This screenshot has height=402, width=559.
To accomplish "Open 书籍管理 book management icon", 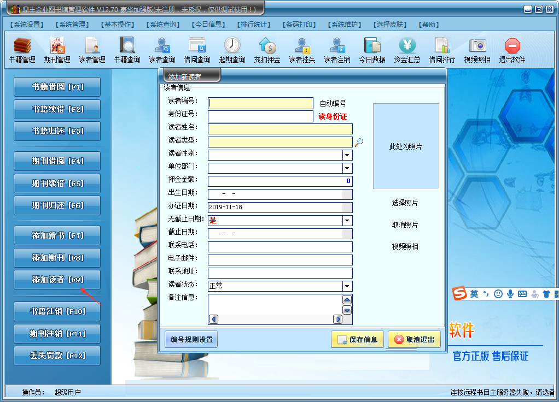I will [x=22, y=45].
